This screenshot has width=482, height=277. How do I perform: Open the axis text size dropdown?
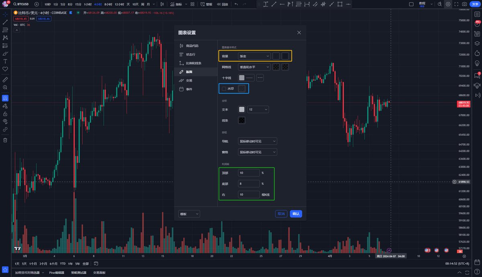pos(258,109)
